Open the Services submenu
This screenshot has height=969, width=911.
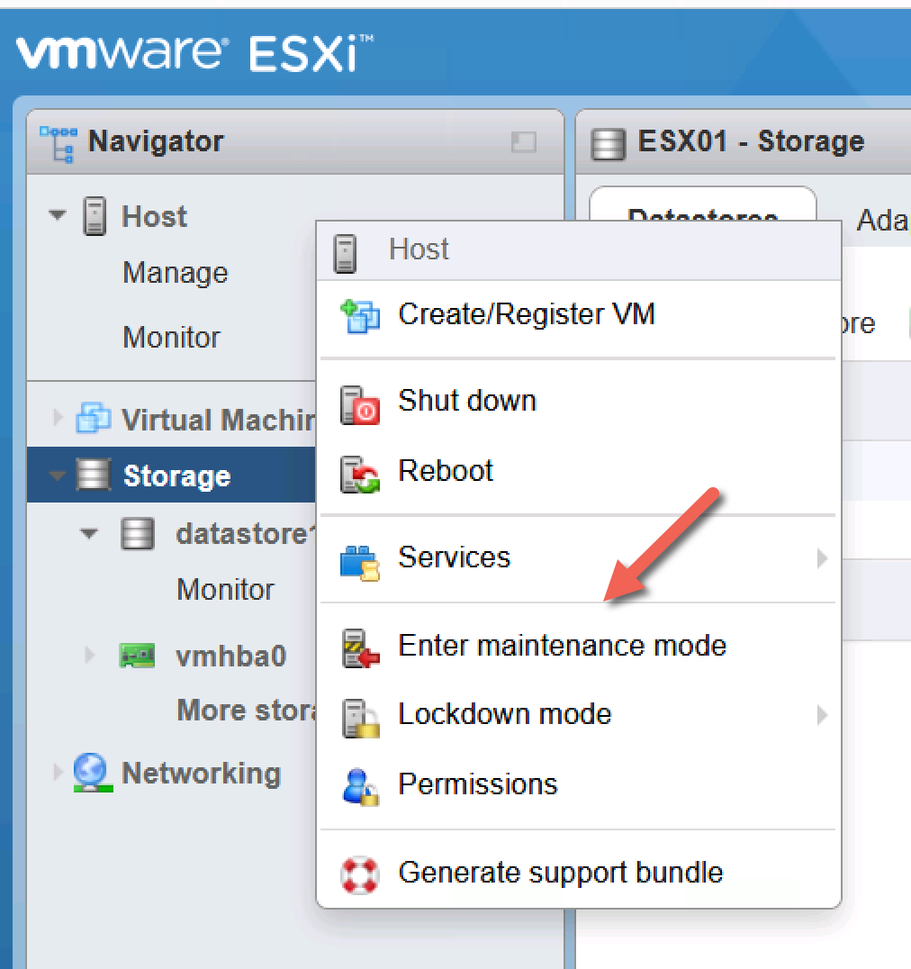(x=455, y=557)
